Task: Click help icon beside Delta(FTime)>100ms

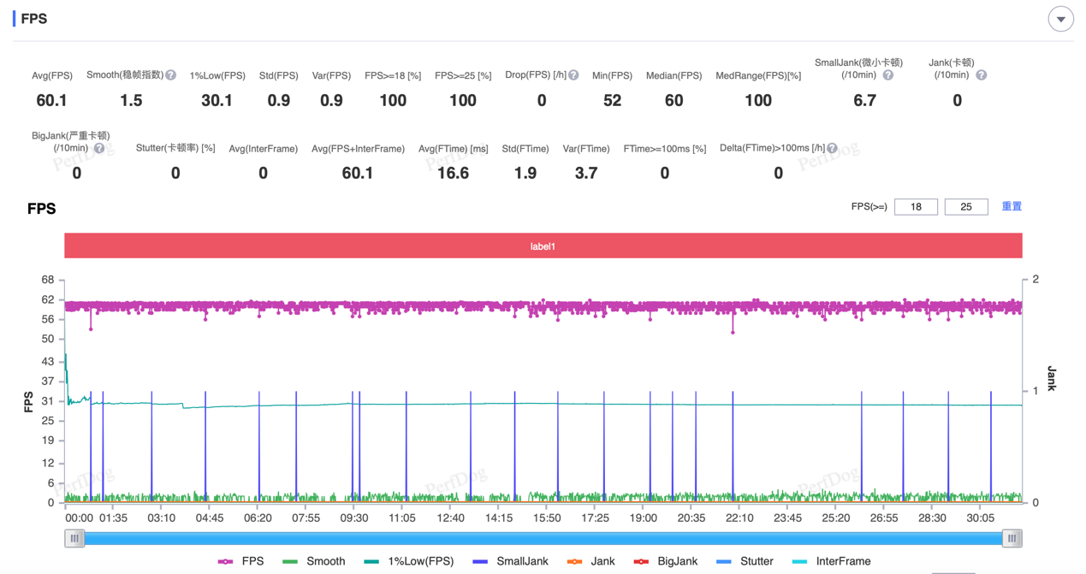Action: [832, 148]
